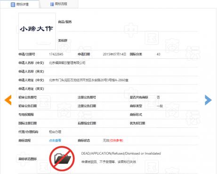217x174 pixels.
Task: Select the registration number 17422845
Action: pos(56,54)
